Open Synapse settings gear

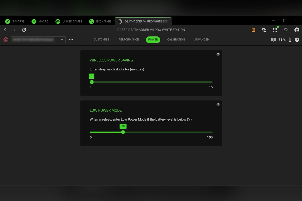pyautogui.click(x=286, y=30)
